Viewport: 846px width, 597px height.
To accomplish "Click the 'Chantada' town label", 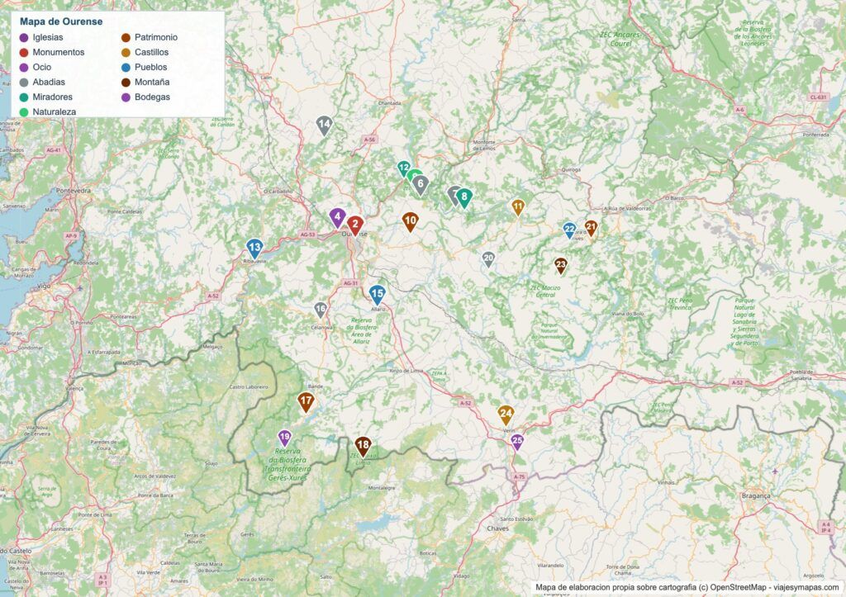I will (x=390, y=103).
